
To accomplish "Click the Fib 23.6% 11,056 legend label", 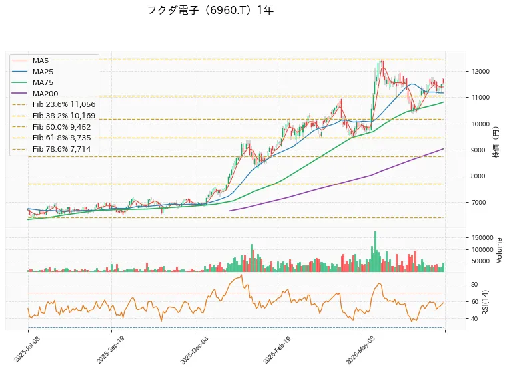I will [64, 104].
